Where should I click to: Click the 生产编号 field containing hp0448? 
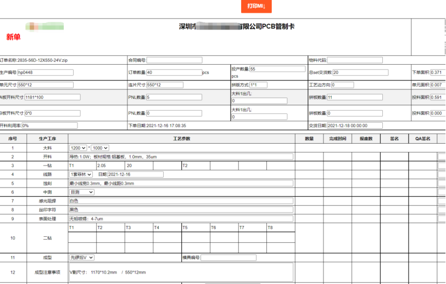click(x=45, y=72)
